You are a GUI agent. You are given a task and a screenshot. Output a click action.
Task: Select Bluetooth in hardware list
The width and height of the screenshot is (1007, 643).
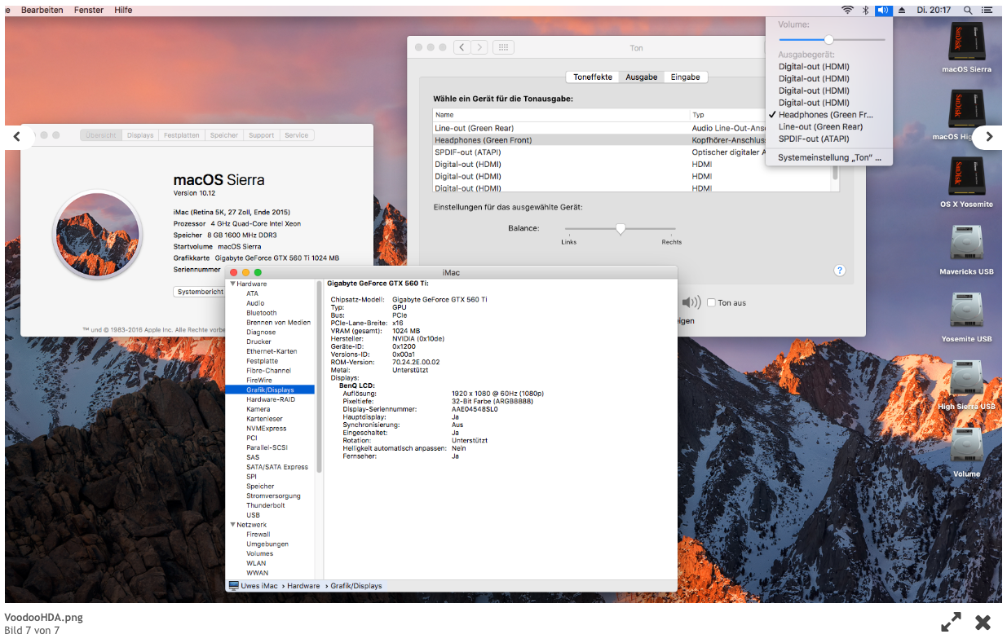click(262, 313)
